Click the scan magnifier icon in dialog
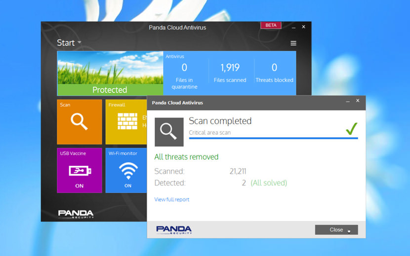 pos(169,132)
